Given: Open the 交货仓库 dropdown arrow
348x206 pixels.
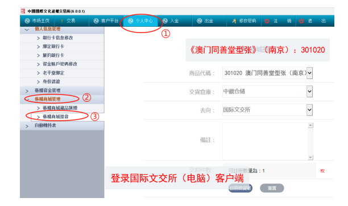Looking at the screenshot, I should (x=309, y=91).
